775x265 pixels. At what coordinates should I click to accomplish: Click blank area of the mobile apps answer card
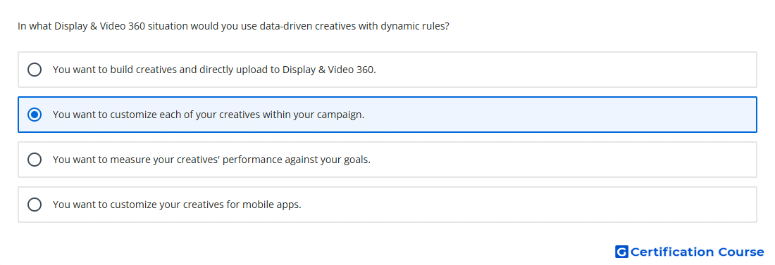(529, 205)
